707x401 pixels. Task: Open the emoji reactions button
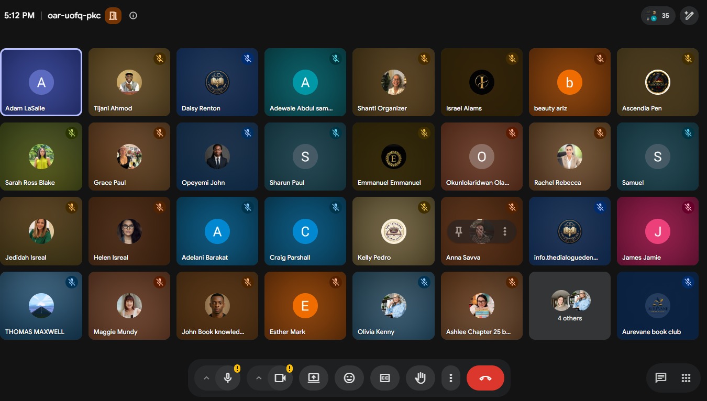(x=349, y=378)
